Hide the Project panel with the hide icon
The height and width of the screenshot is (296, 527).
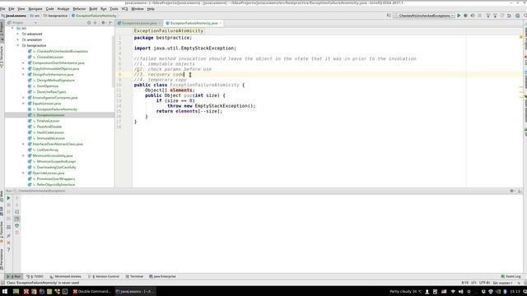click(x=110, y=23)
